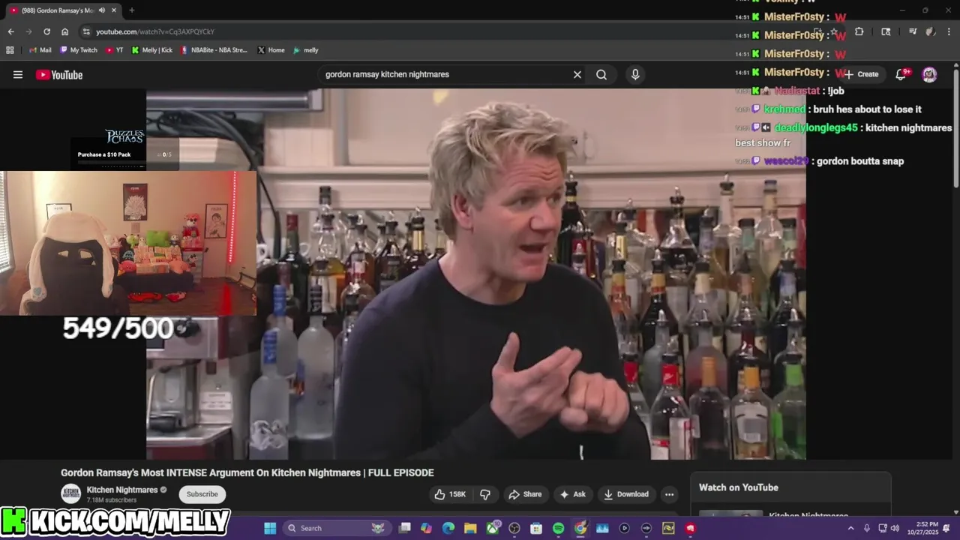Start voice search with the microphone

click(x=635, y=74)
